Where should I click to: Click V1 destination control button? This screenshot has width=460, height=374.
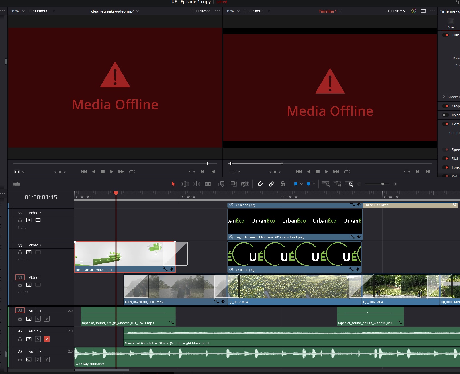pyautogui.click(x=20, y=277)
